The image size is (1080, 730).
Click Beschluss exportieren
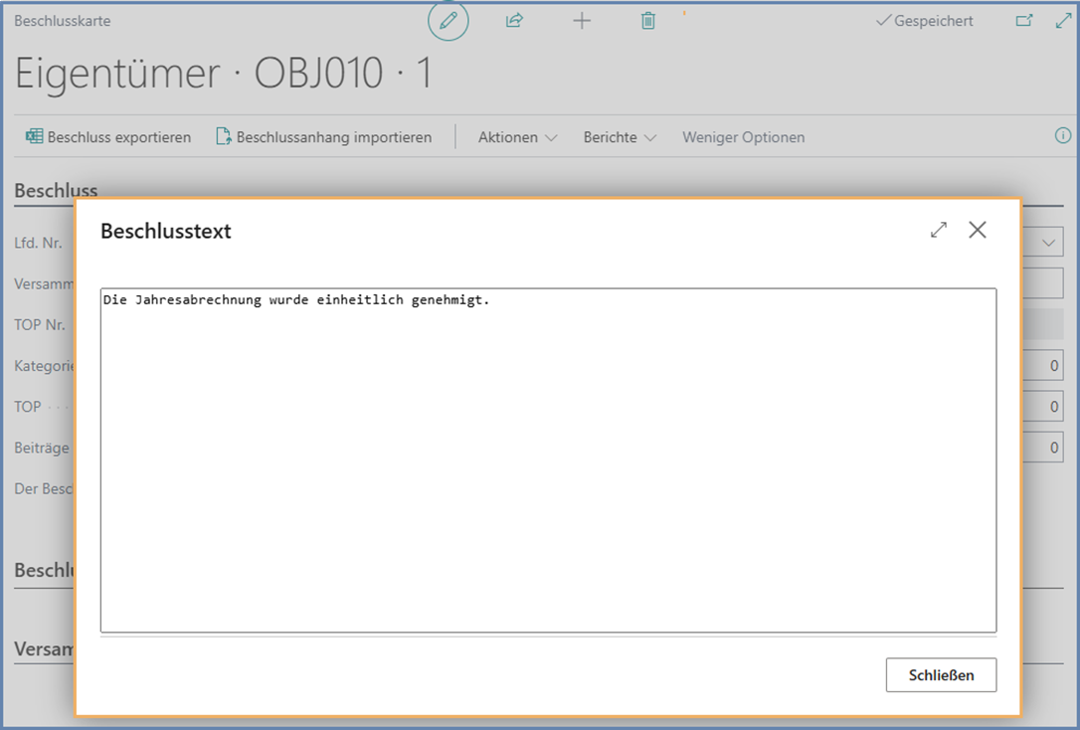coord(108,137)
